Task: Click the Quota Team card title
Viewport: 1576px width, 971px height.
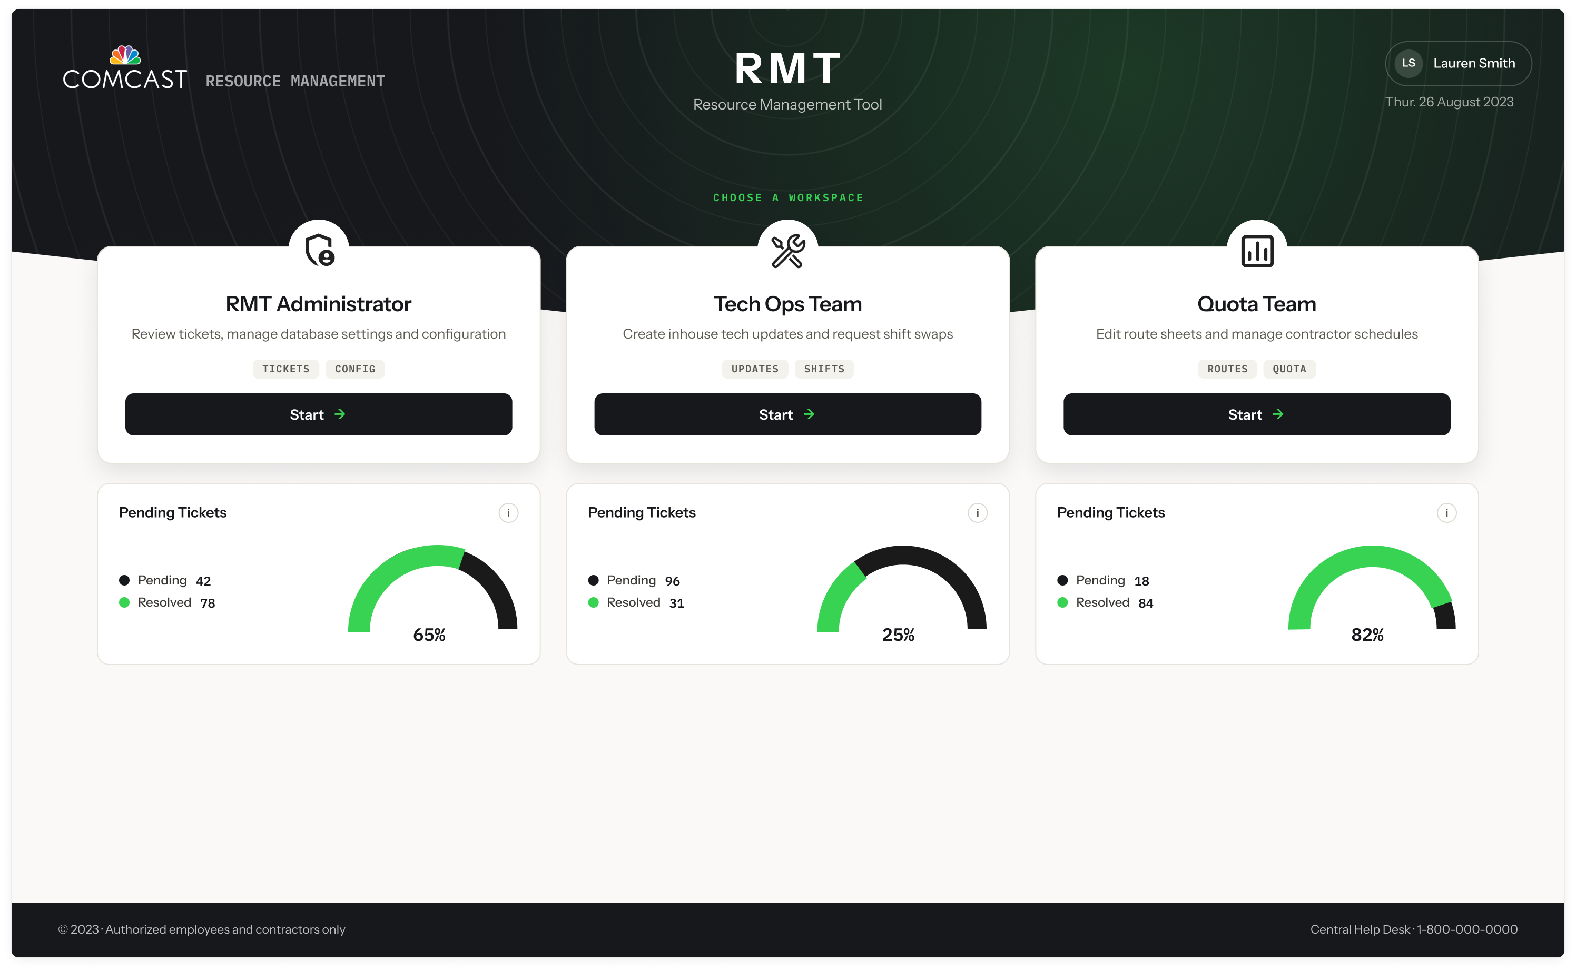Action: [1257, 304]
